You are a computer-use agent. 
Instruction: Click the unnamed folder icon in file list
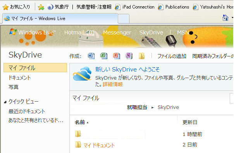click(78, 134)
